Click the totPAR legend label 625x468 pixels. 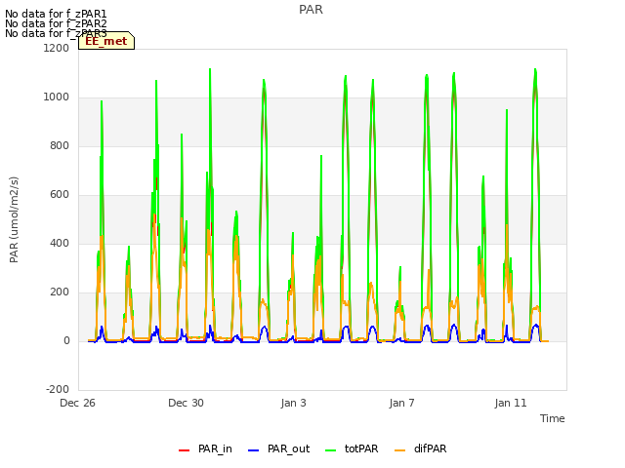361,448
